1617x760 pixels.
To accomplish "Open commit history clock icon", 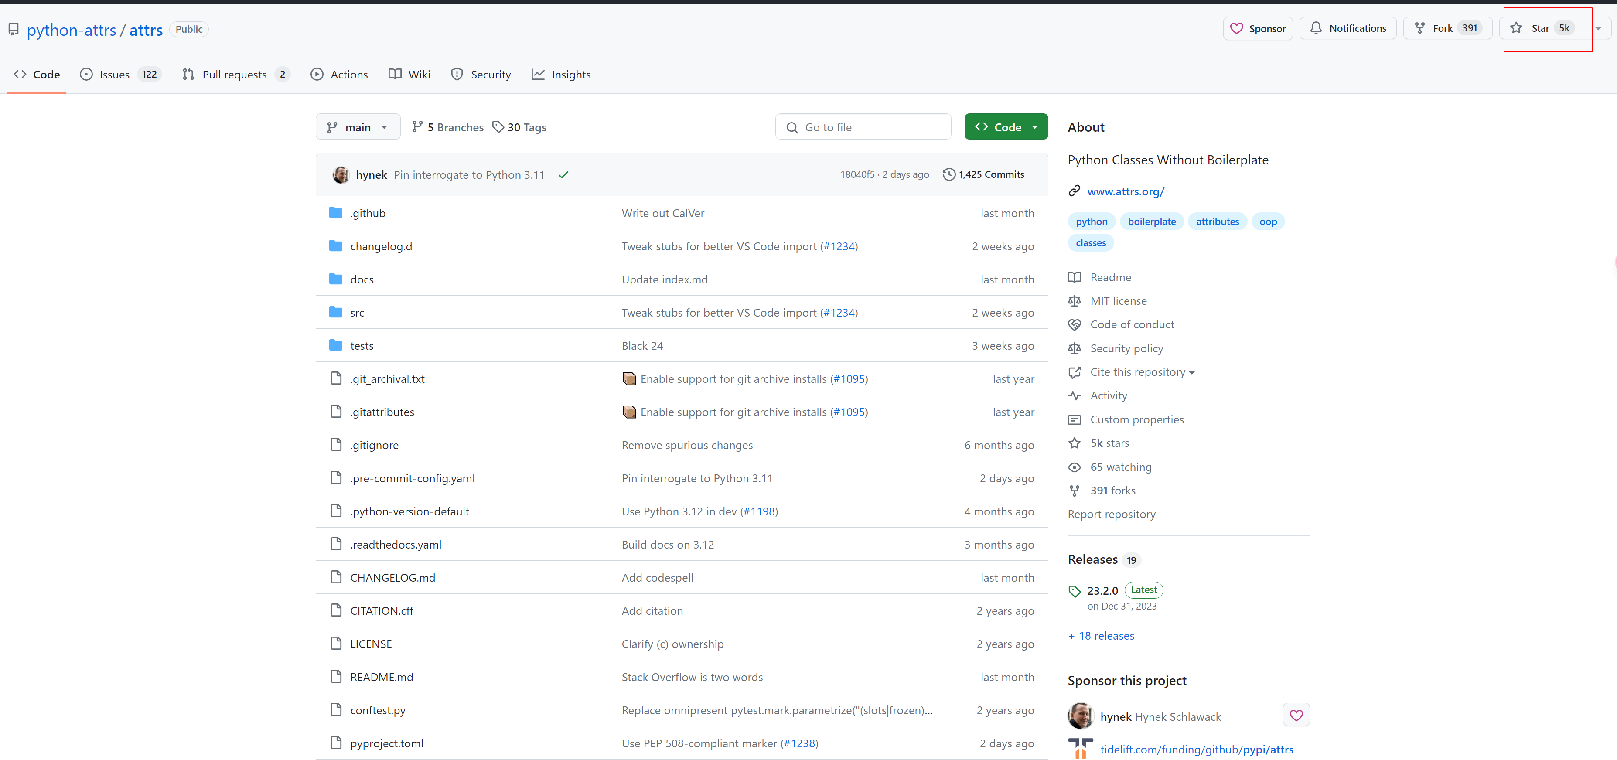I will coord(948,174).
